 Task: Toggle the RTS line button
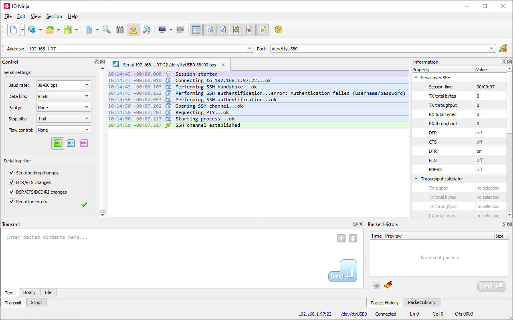71,143
